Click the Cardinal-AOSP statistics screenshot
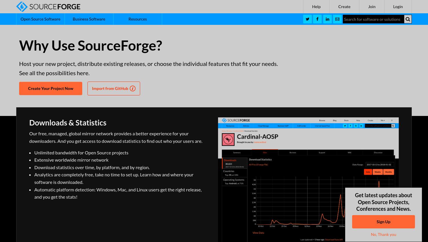This screenshot has width=428, height=242. (308, 179)
